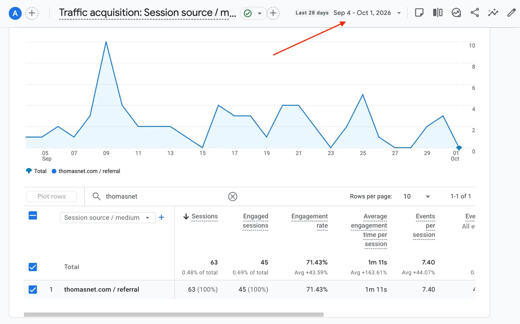Click the search field containing 'thomasnet'
The image size is (520, 324).
pos(165,196)
